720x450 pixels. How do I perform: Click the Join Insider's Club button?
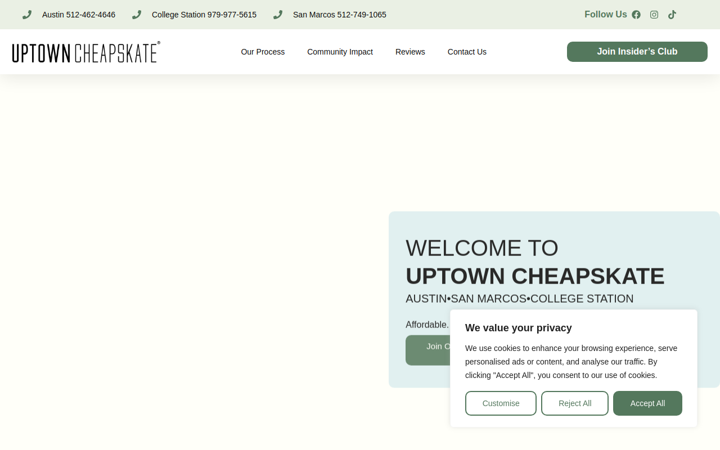click(637, 52)
